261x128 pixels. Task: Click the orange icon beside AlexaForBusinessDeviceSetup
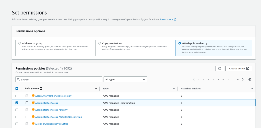point(33,123)
